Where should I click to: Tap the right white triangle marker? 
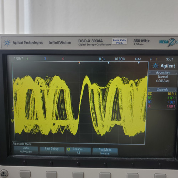(138, 63)
